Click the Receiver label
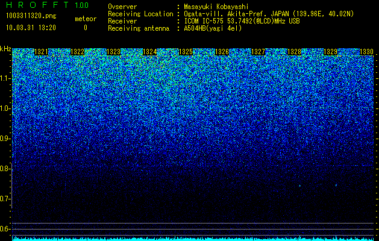Screen dimensions: 379x241 pyautogui.click(x=122, y=21)
